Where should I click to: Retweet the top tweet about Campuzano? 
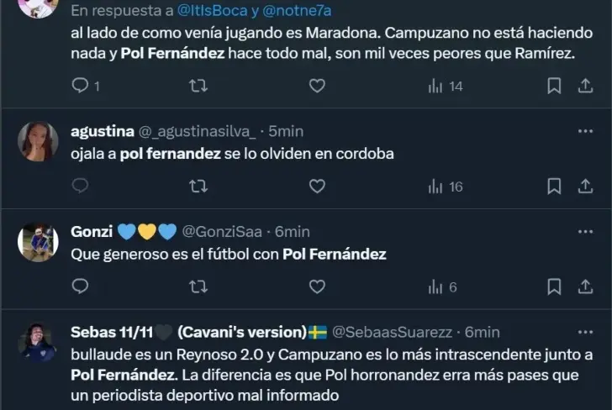pos(198,86)
